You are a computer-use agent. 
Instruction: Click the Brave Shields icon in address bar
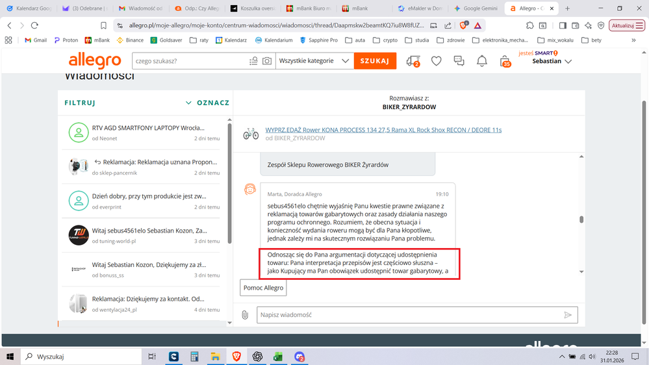[464, 25]
